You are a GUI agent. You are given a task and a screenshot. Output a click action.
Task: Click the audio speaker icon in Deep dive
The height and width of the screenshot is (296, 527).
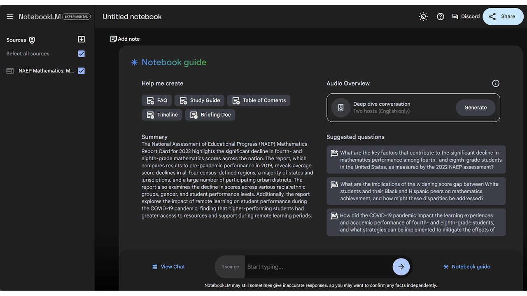pyautogui.click(x=341, y=108)
